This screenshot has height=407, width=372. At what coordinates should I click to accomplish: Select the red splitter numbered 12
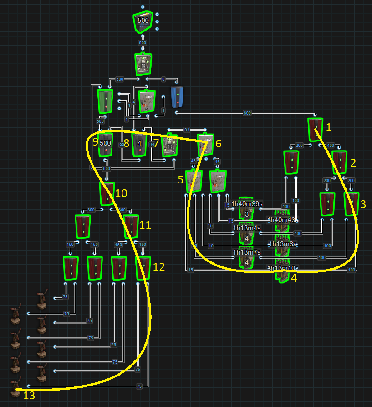(143, 268)
